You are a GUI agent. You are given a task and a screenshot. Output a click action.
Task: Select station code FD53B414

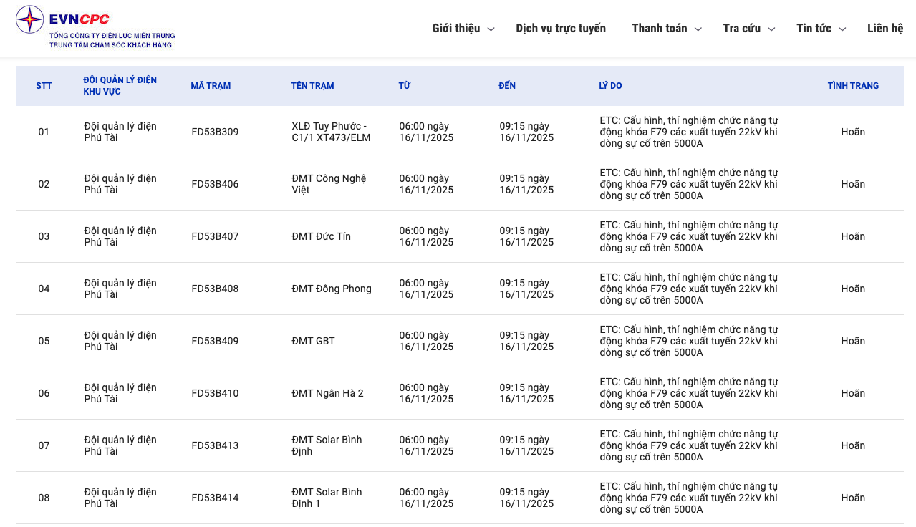tap(215, 498)
